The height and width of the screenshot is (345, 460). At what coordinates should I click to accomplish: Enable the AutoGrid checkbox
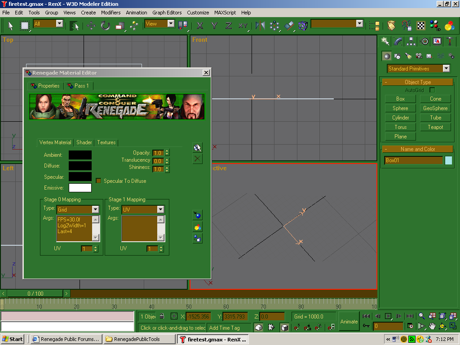(x=432, y=90)
